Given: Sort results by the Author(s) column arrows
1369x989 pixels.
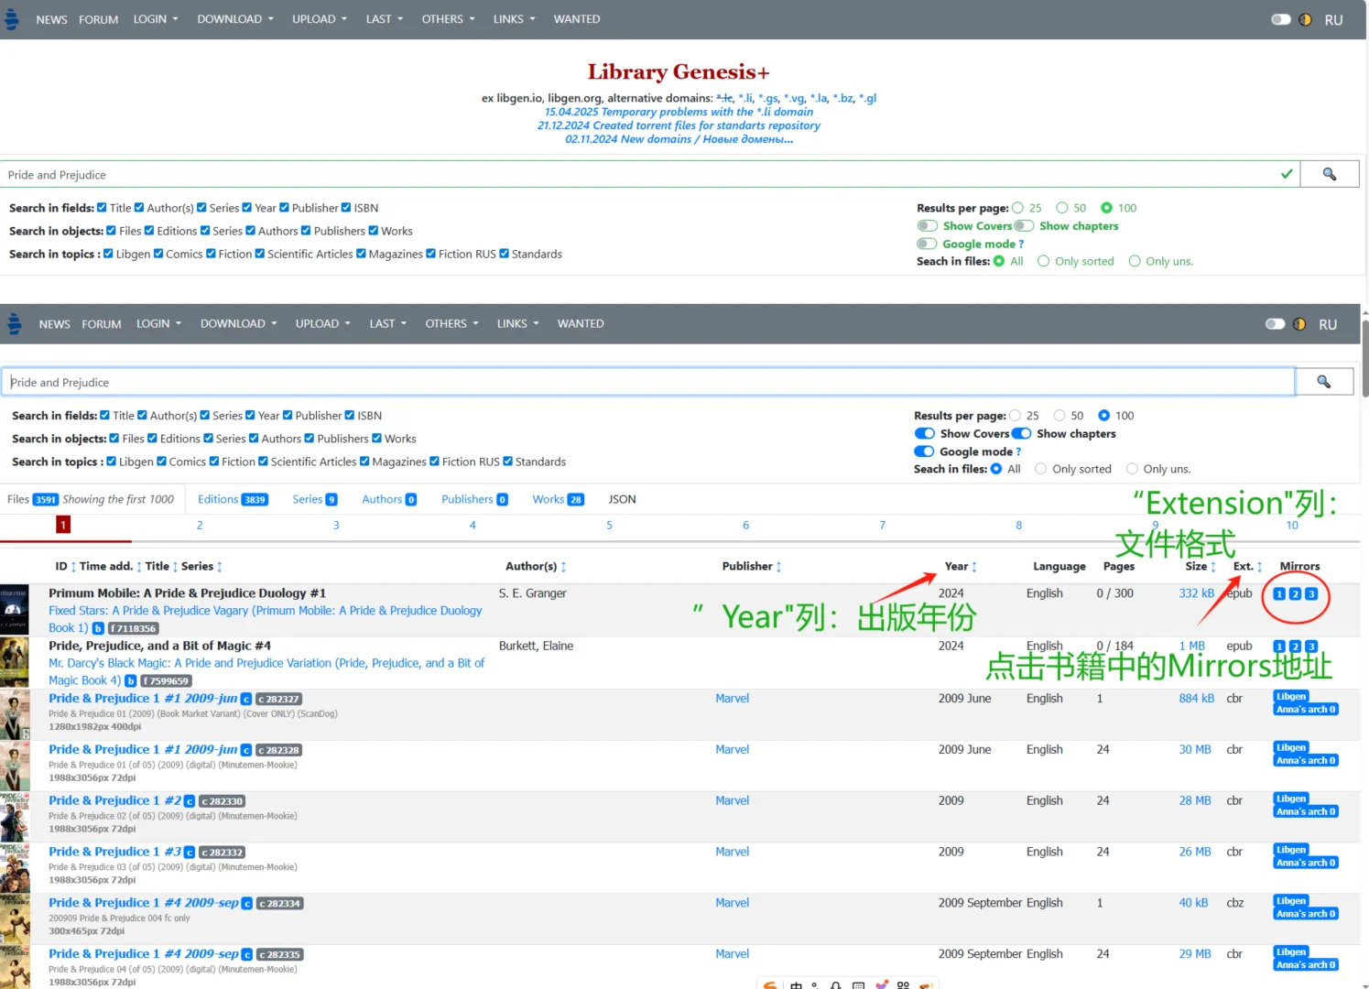Looking at the screenshot, I should pos(563,567).
